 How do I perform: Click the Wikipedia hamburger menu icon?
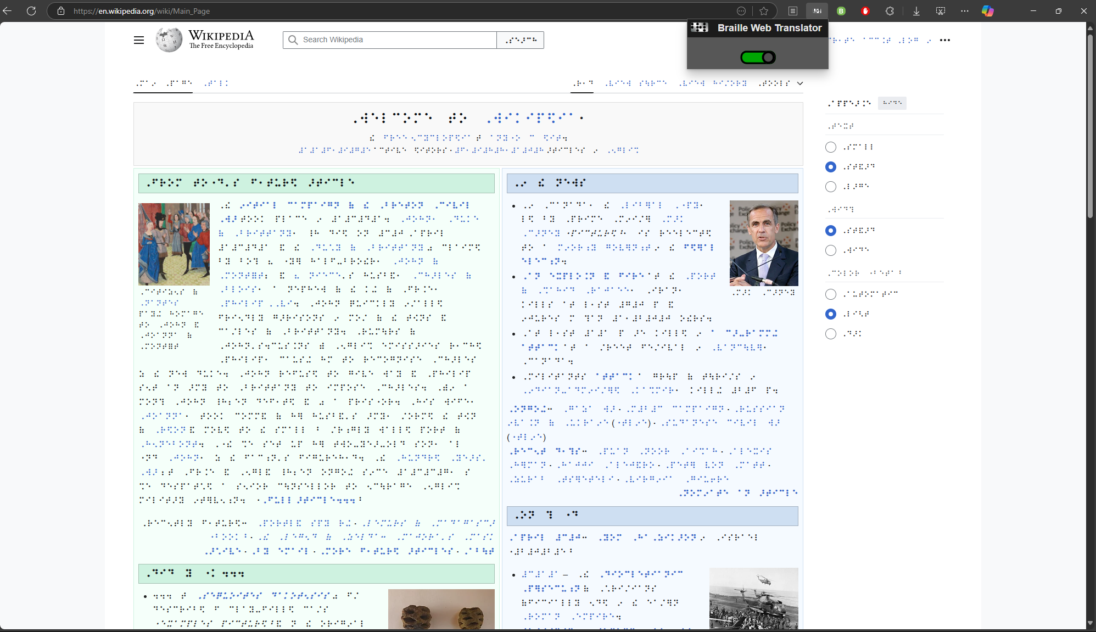click(x=139, y=40)
